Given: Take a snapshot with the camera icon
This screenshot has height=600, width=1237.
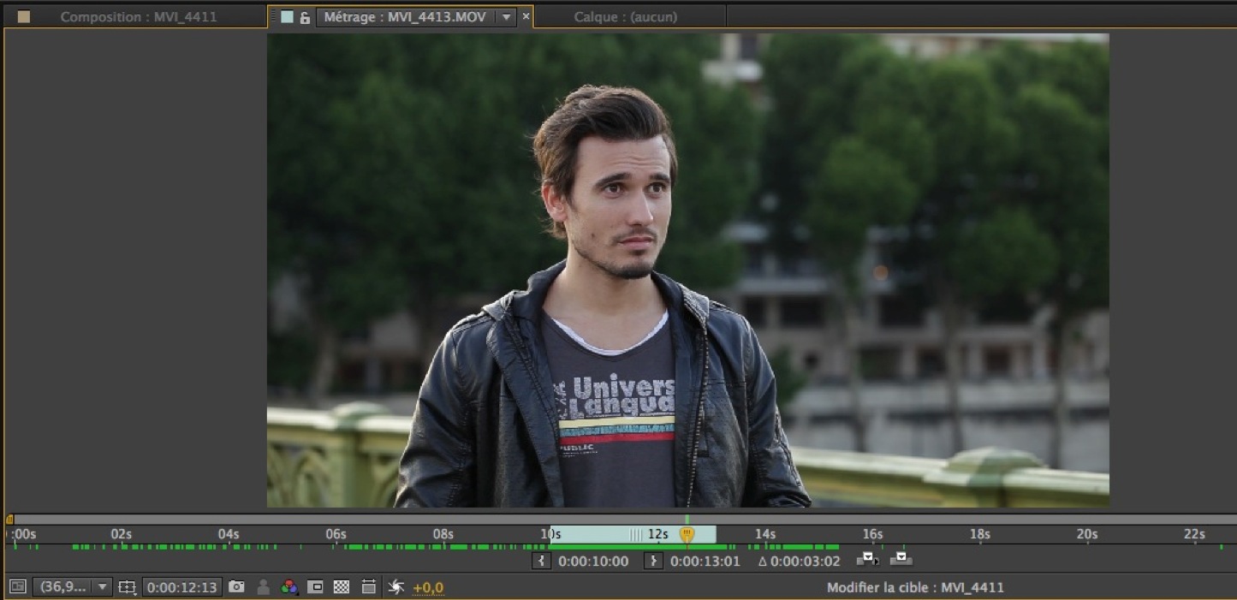Looking at the screenshot, I should point(237,587).
